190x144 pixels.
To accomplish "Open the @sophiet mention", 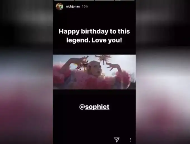I will pyautogui.click(x=94, y=107).
